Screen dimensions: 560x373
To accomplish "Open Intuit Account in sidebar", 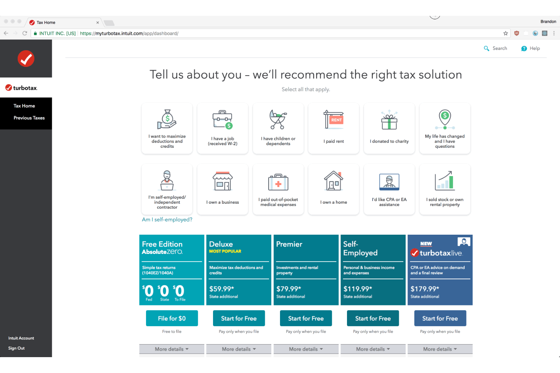I will 21,338.
